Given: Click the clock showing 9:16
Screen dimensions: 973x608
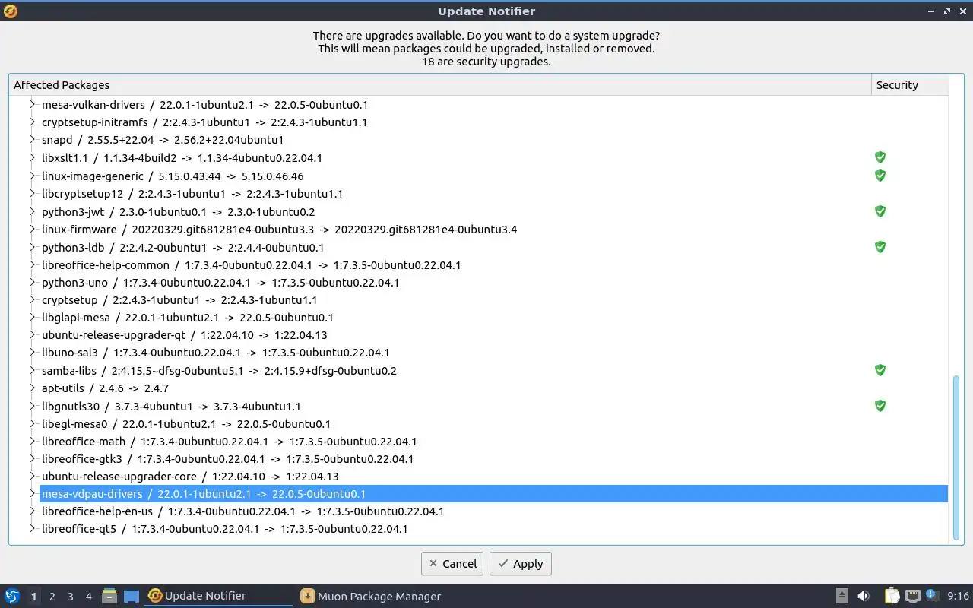Looking at the screenshot, I should 959,596.
